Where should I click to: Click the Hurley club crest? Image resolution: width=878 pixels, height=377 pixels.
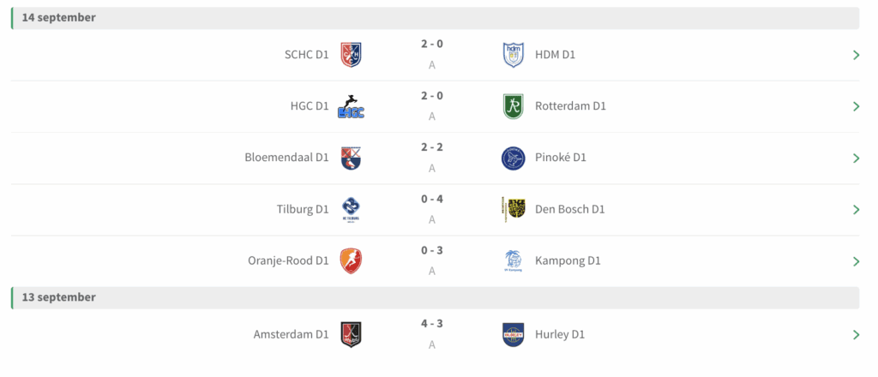[x=513, y=334]
